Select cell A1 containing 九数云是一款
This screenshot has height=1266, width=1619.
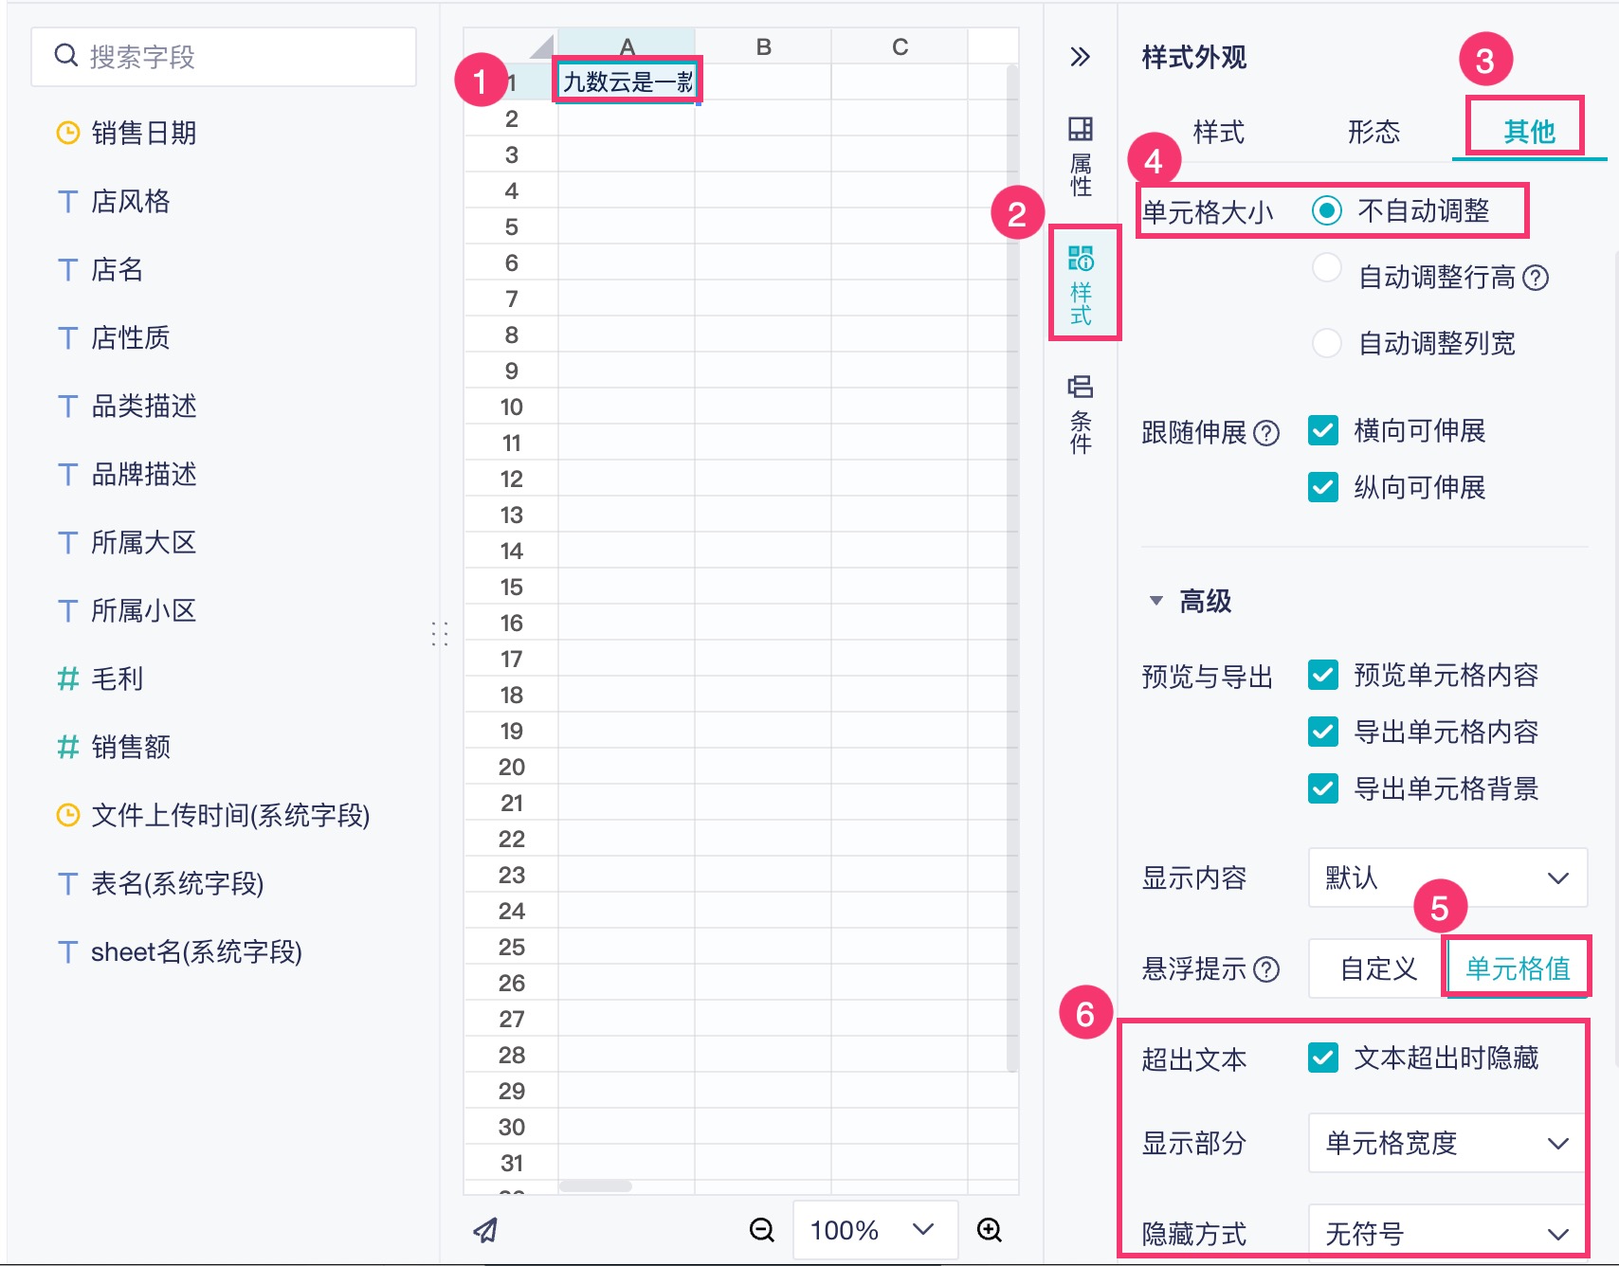coord(627,82)
